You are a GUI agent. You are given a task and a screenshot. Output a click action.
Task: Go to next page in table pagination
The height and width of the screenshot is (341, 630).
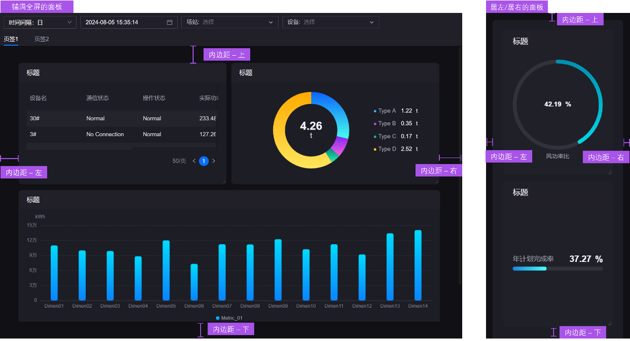[213, 161]
